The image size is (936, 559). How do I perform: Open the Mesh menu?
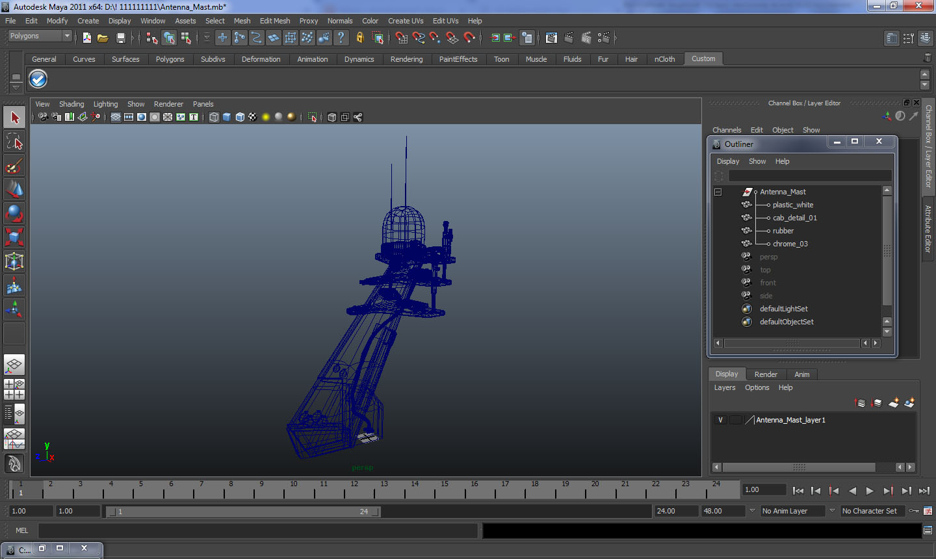(x=242, y=21)
